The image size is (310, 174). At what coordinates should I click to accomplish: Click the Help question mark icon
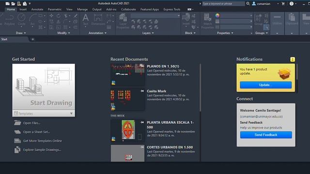tap(292, 3)
